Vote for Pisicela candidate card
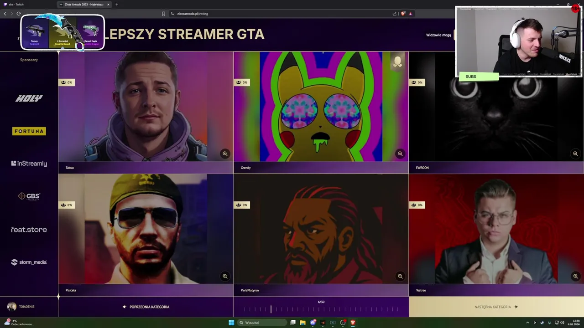The height and width of the screenshot is (328, 584). click(146, 235)
